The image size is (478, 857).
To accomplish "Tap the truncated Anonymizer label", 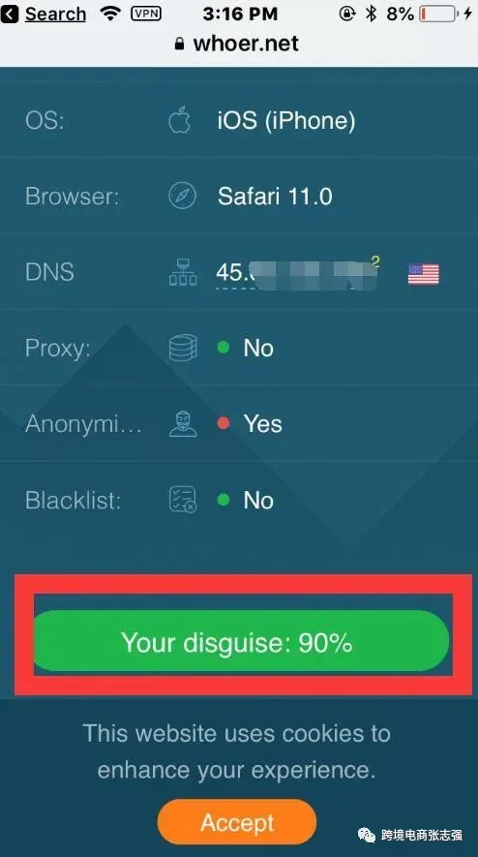I will click(83, 424).
